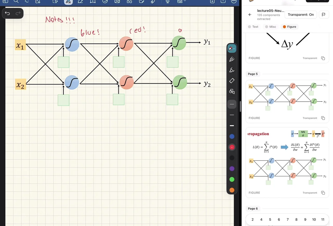333x226 pixels.
Task: Select the highlighter tool in palette
Action: 232,70
